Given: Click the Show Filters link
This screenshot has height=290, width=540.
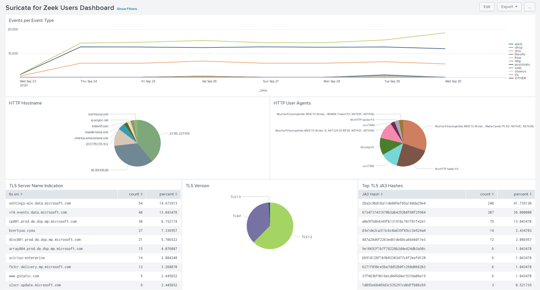Looking at the screenshot, I should [x=127, y=9].
